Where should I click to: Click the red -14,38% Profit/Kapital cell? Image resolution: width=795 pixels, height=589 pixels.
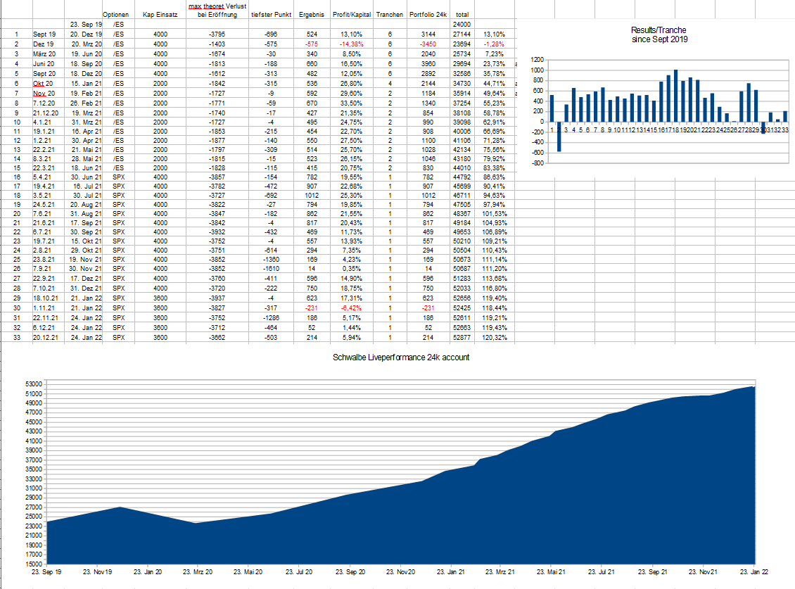pyautogui.click(x=352, y=44)
